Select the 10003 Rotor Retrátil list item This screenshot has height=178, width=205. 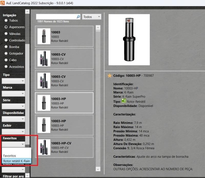pos(64,36)
